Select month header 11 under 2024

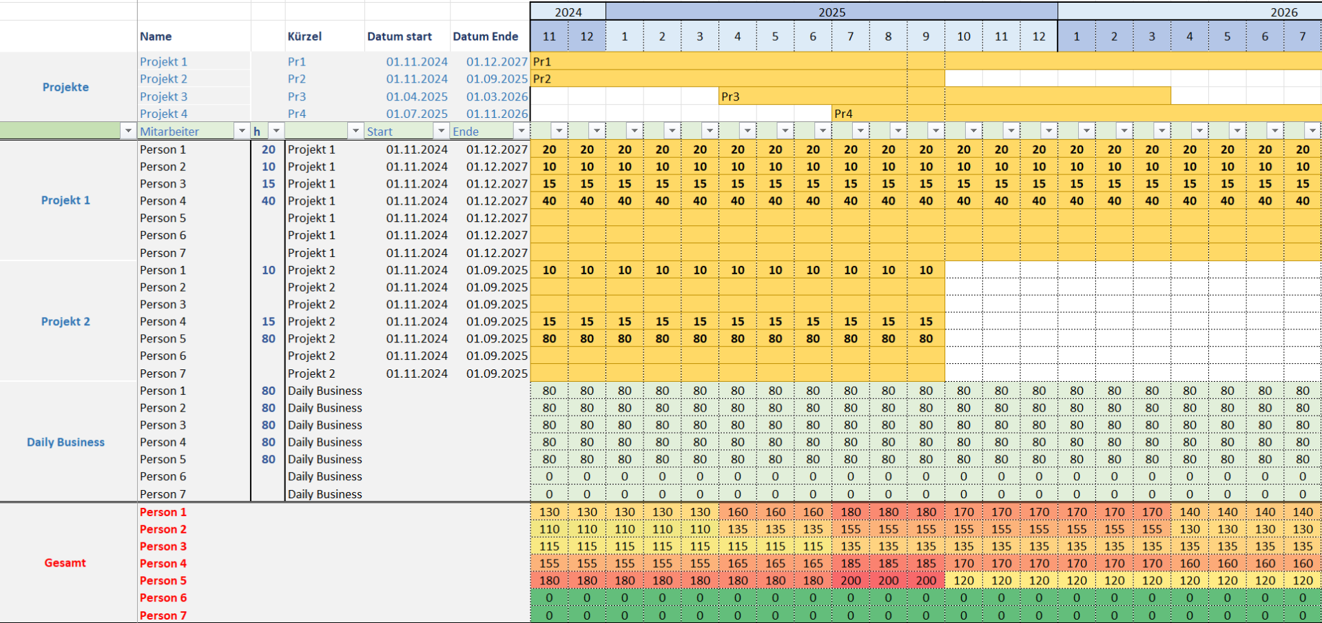tap(549, 37)
